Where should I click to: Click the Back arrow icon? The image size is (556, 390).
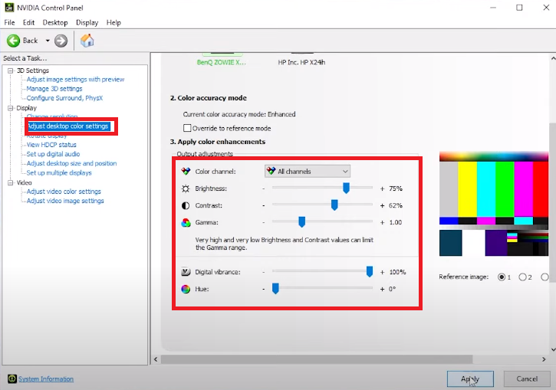click(x=14, y=41)
